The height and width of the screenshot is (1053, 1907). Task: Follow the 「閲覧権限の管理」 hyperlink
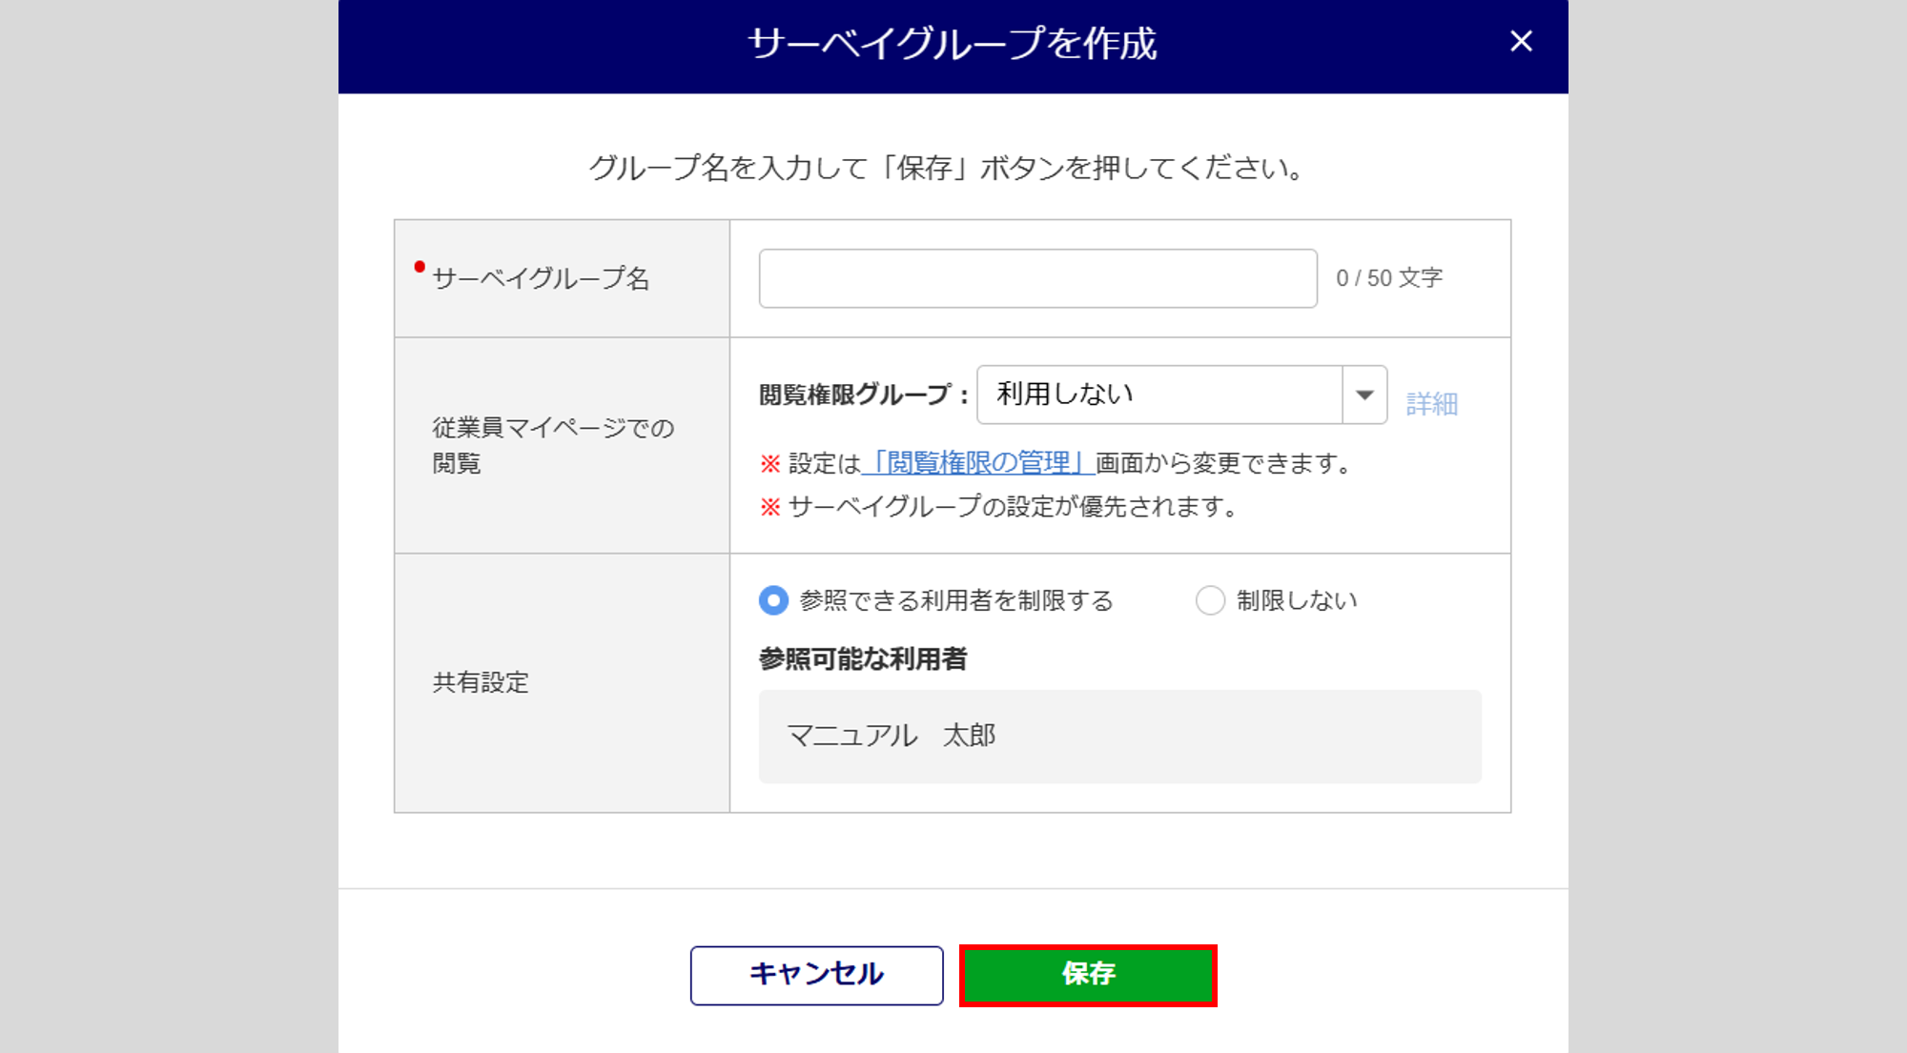(x=977, y=463)
